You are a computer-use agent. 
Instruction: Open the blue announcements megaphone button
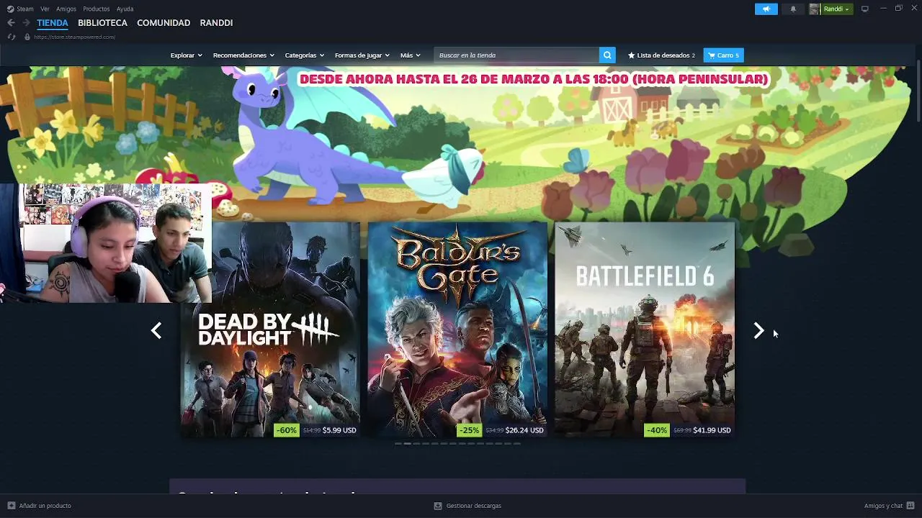point(766,9)
